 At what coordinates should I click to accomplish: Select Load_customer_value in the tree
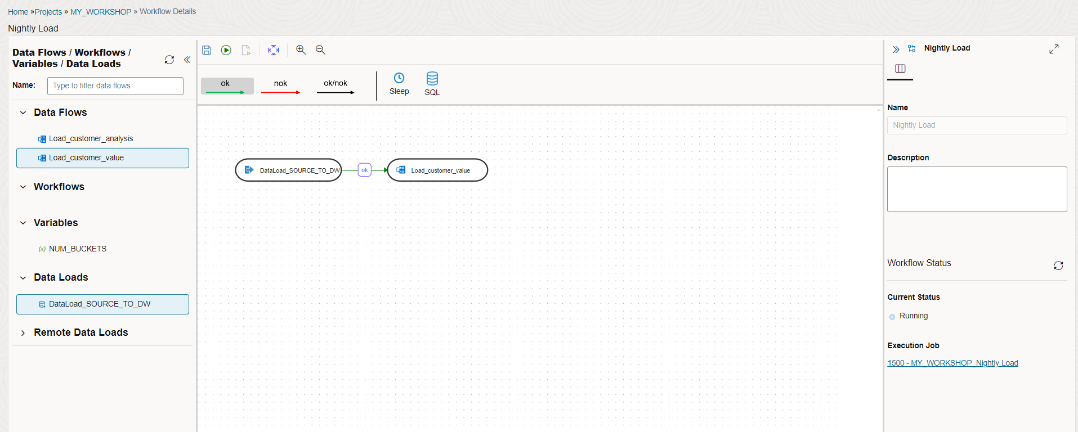pos(102,158)
